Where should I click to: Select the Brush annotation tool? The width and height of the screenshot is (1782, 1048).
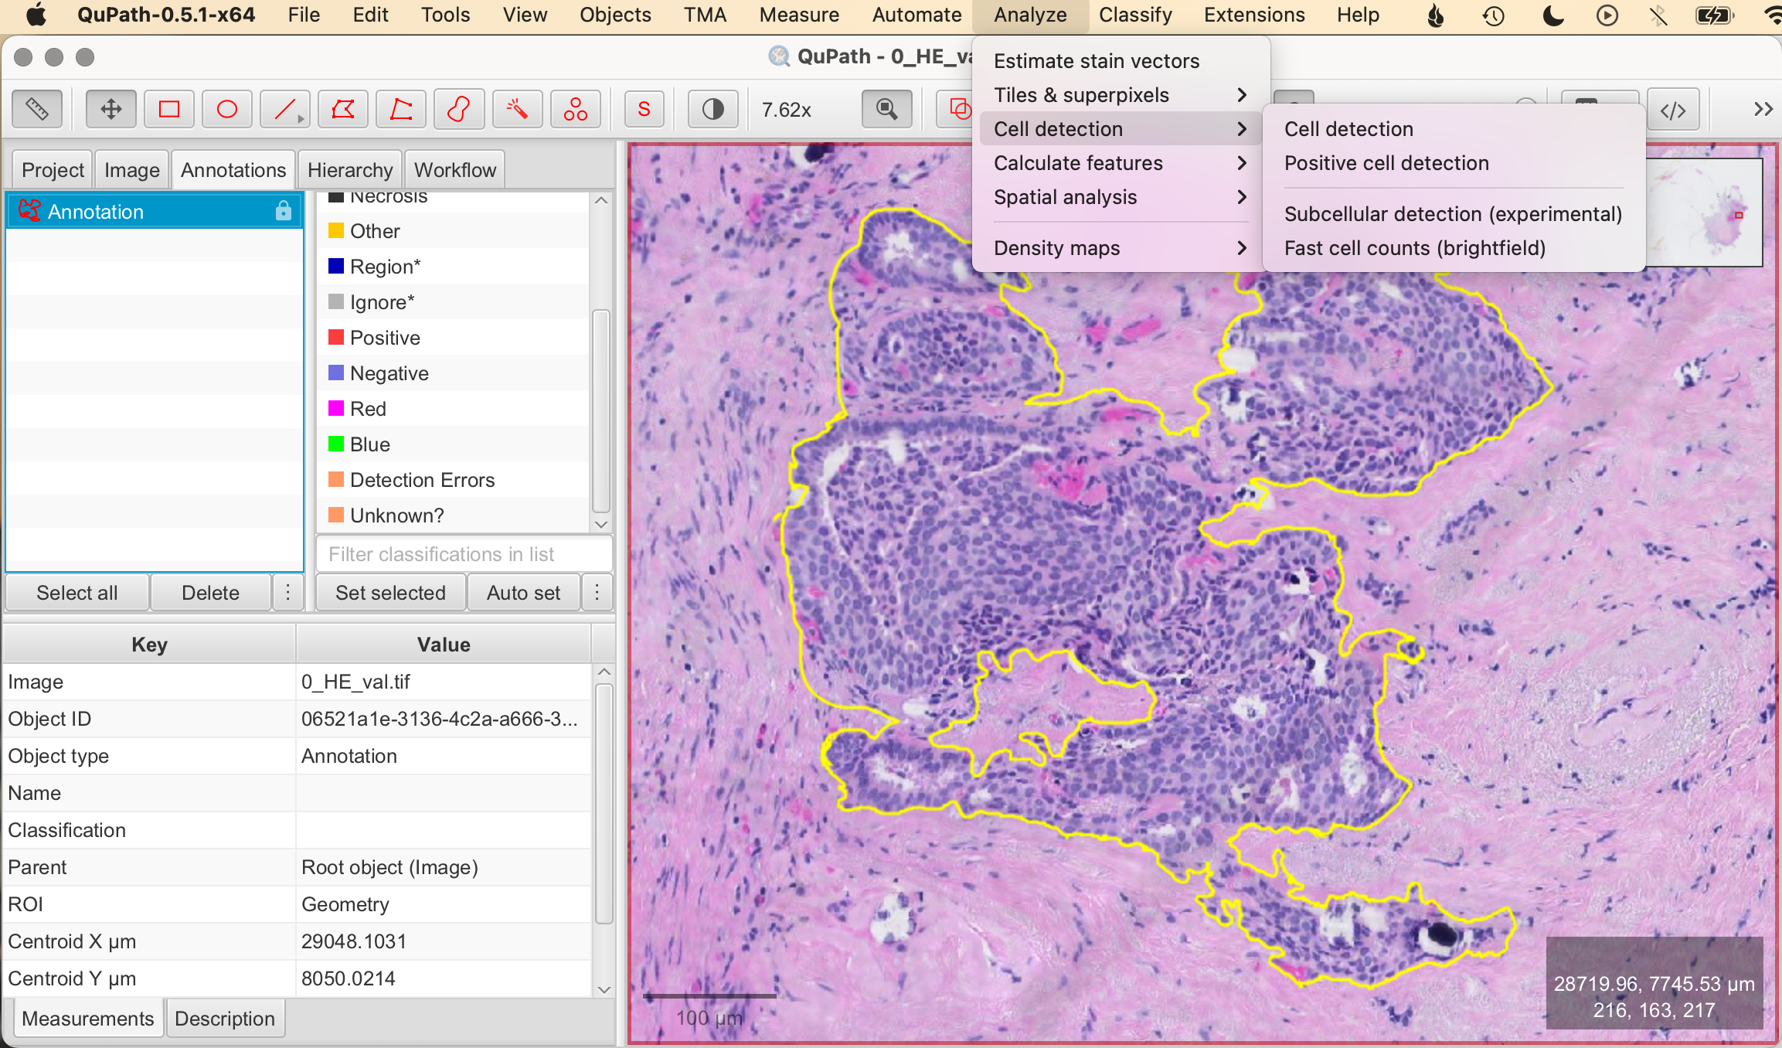click(458, 109)
